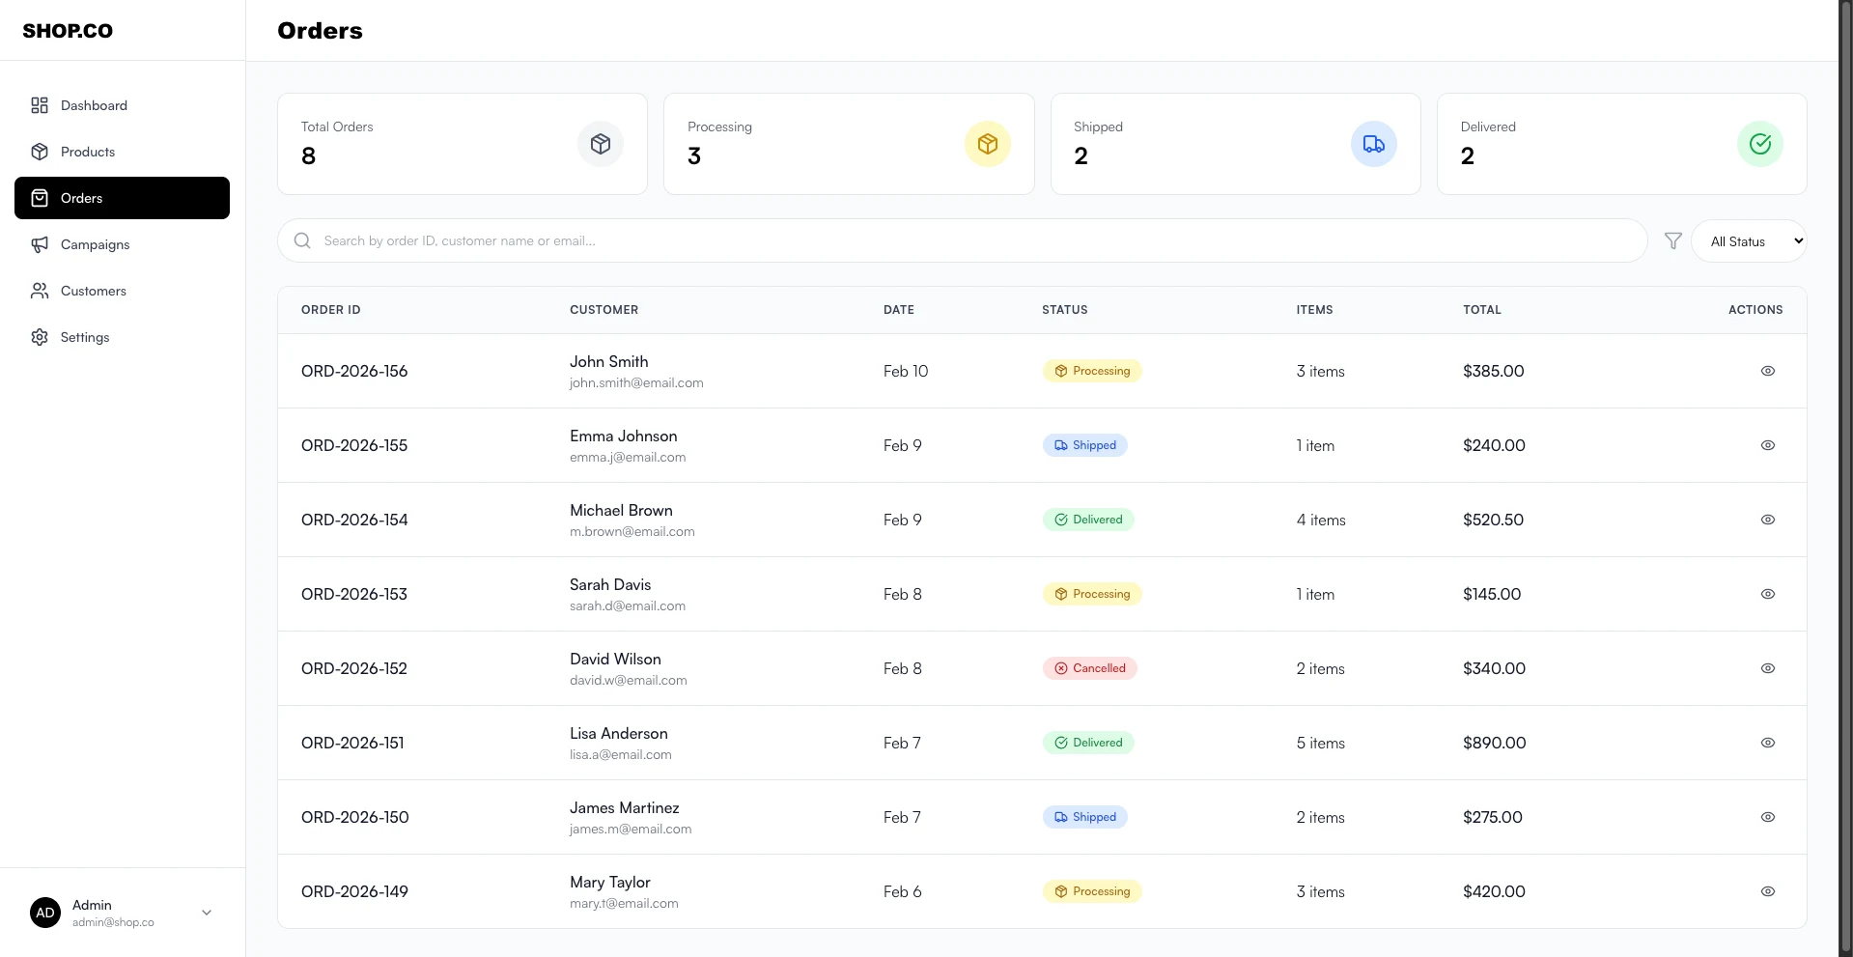The image size is (1853, 957).
Task: Click the page vertical scrollbar
Action: [x=1845, y=478]
